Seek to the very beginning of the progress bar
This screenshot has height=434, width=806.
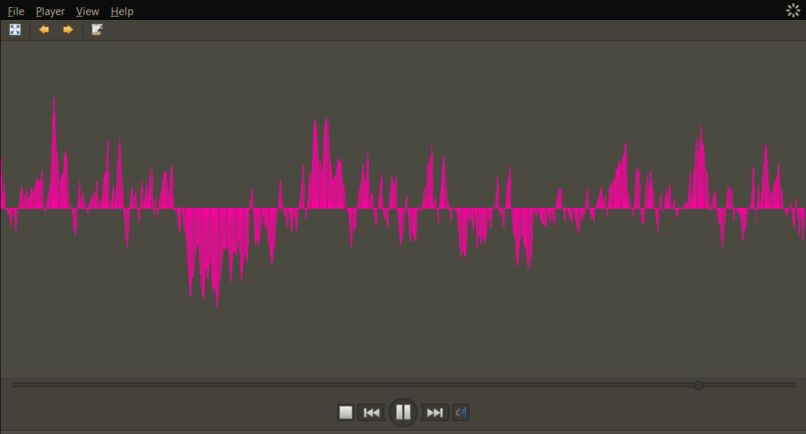(x=14, y=385)
